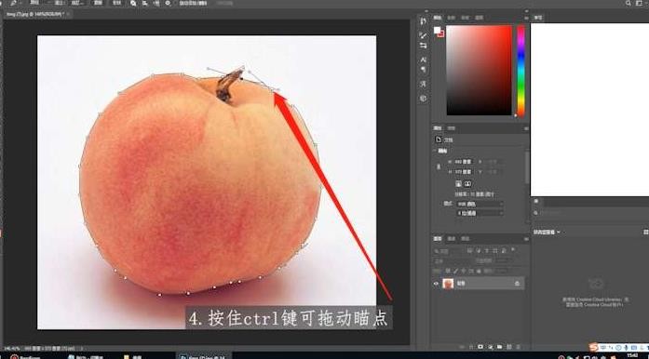Pick a shade in the red color field

(x=479, y=71)
